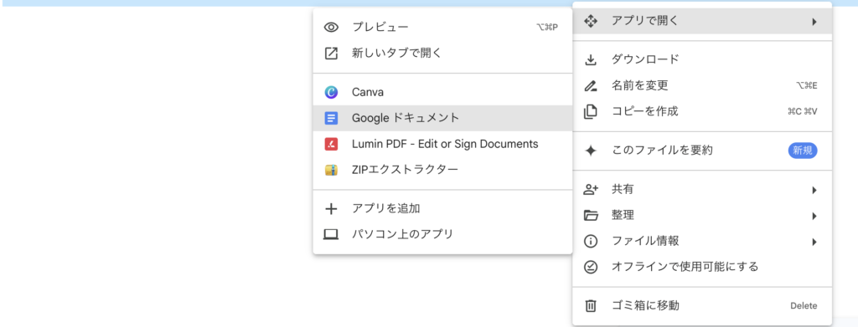Click the blue Google Docs icon
Screen dimensions: 858x327
(x=331, y=118)
